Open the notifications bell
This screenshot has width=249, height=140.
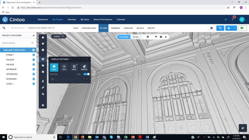(x=232, y=20)
